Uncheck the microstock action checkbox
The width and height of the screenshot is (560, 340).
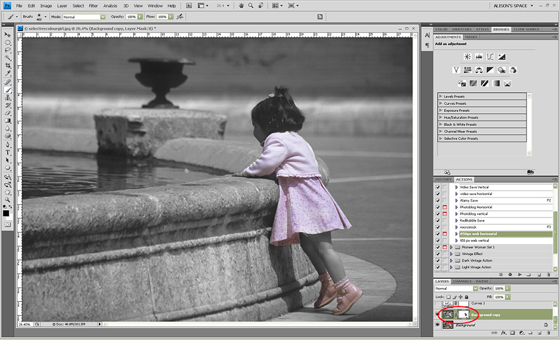438,227
